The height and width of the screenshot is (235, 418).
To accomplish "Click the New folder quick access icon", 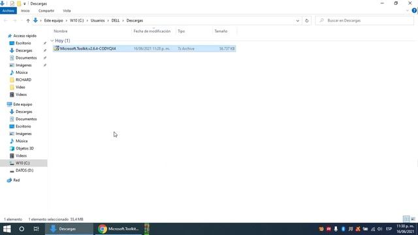I will (x=19, y=3).
